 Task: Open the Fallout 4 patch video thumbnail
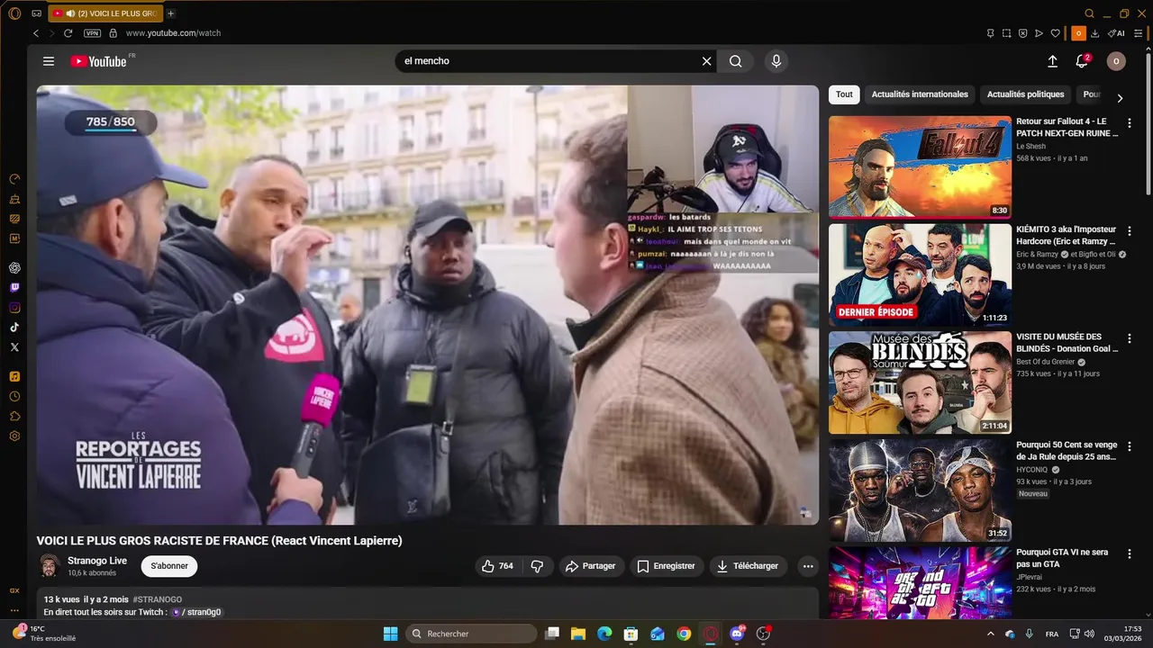[920, 166]
